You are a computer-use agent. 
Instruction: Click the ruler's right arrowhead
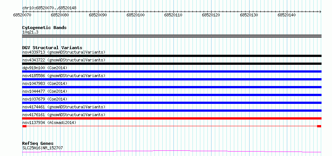320,12
